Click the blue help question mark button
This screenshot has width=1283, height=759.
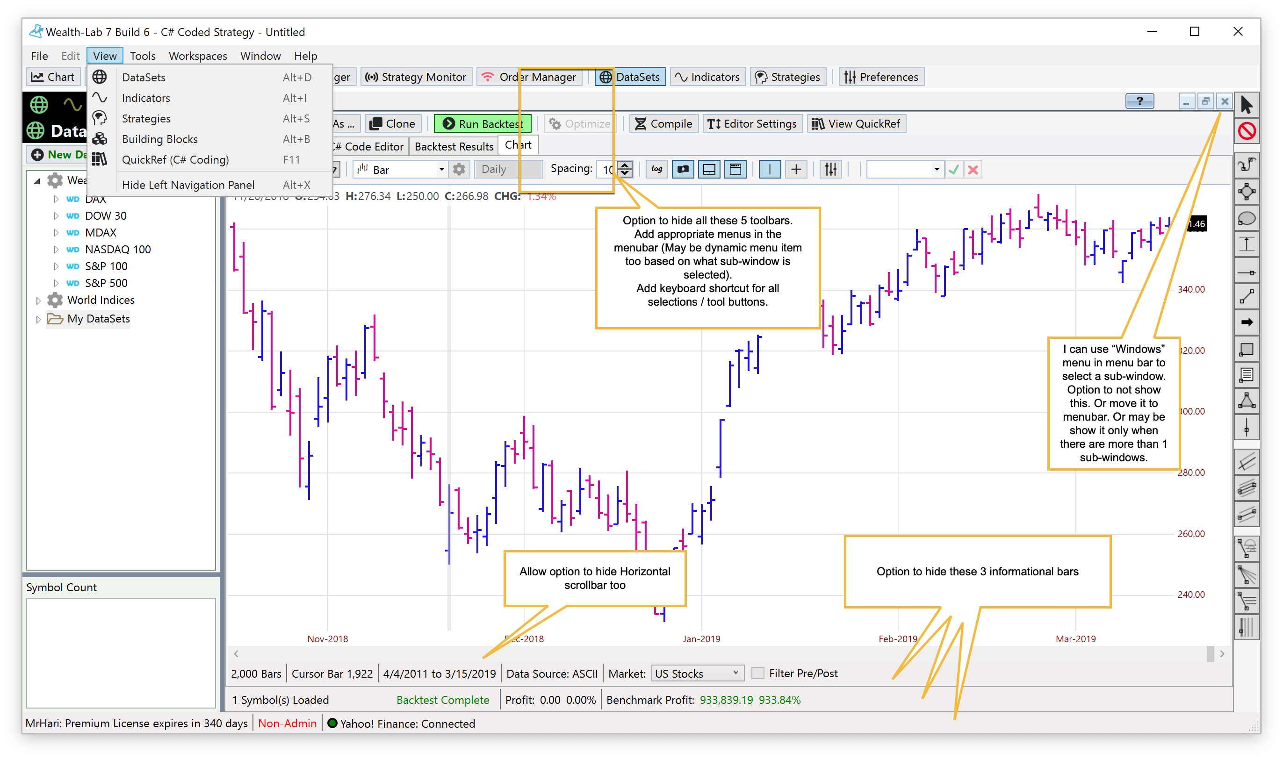[1139, 101]
